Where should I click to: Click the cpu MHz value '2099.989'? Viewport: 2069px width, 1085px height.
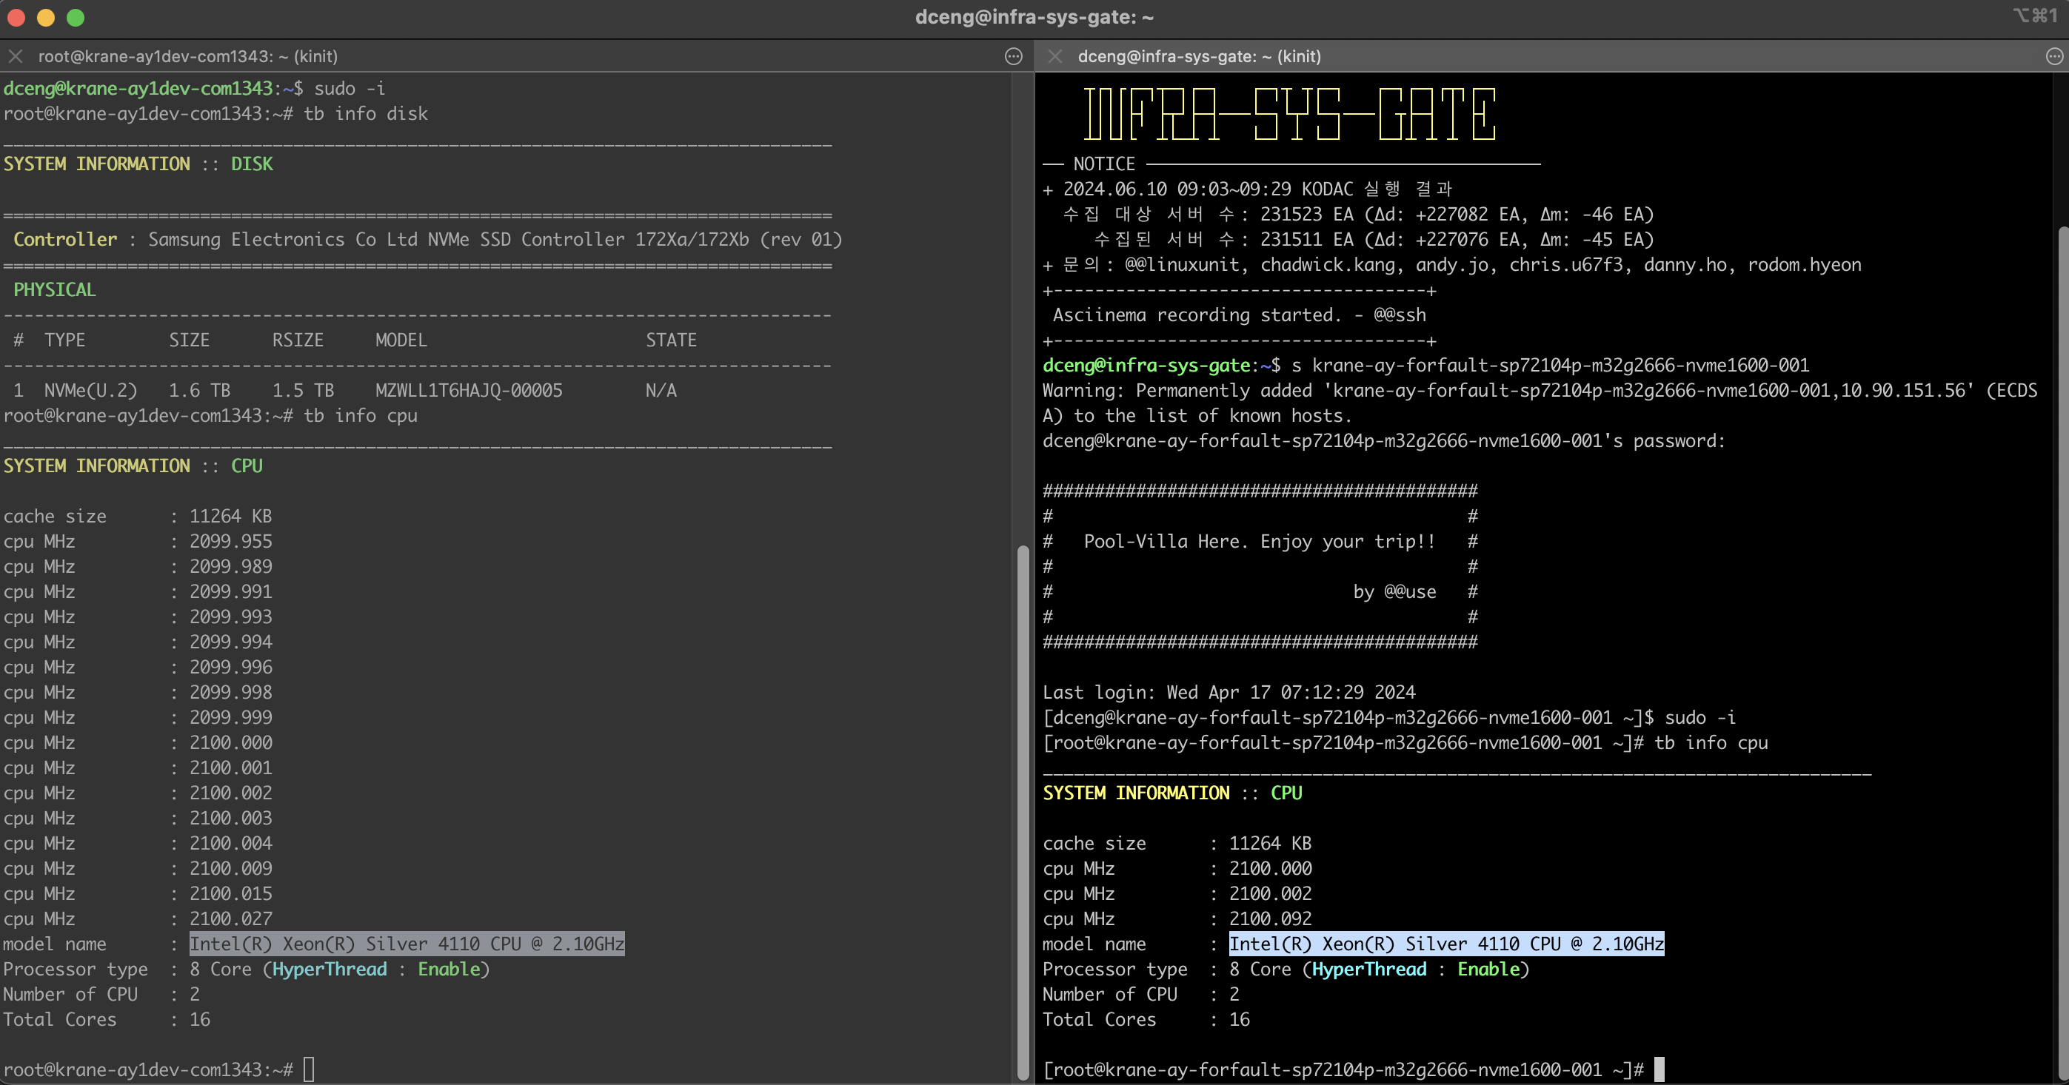tap(230, 567)
